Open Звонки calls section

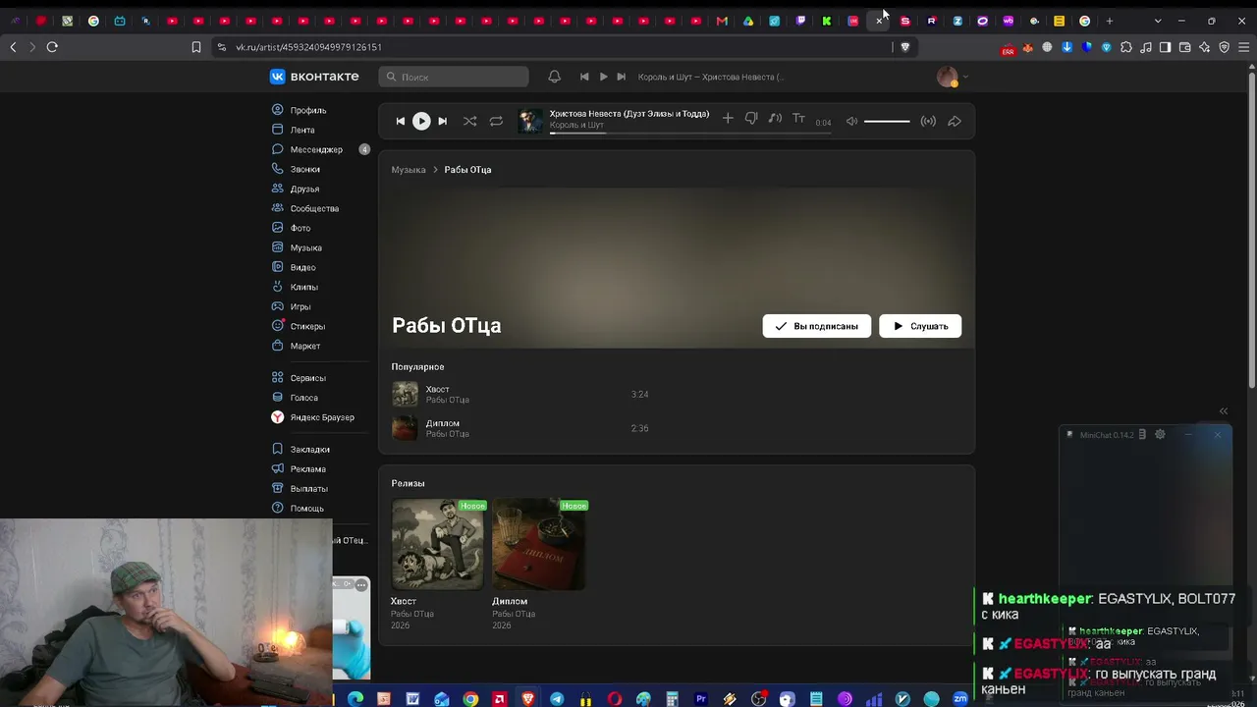[x=296, y=169]
